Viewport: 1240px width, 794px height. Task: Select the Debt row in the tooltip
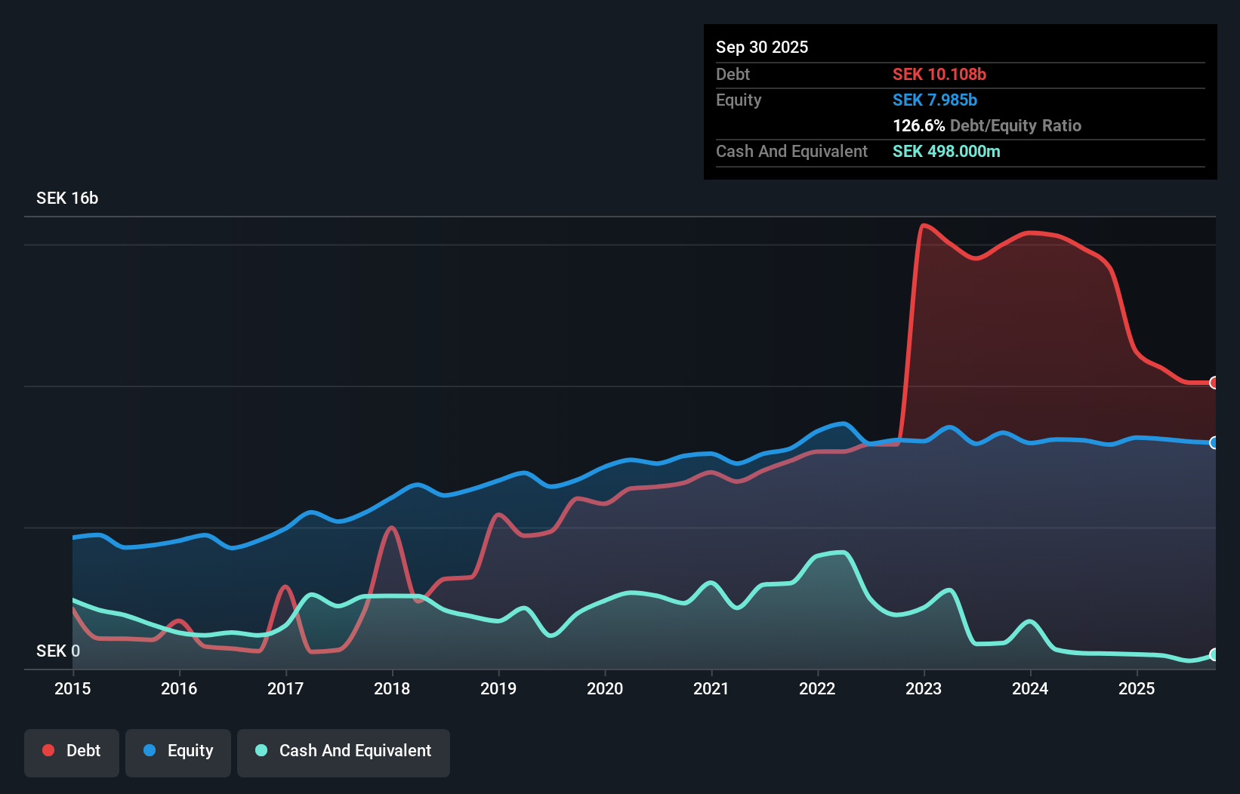[x=733, y=74]
